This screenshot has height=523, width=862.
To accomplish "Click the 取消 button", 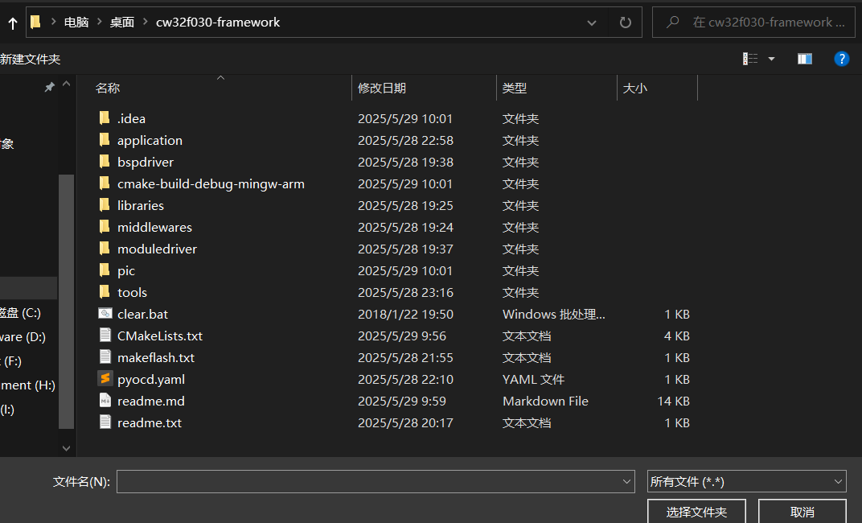I will [802, 512].
